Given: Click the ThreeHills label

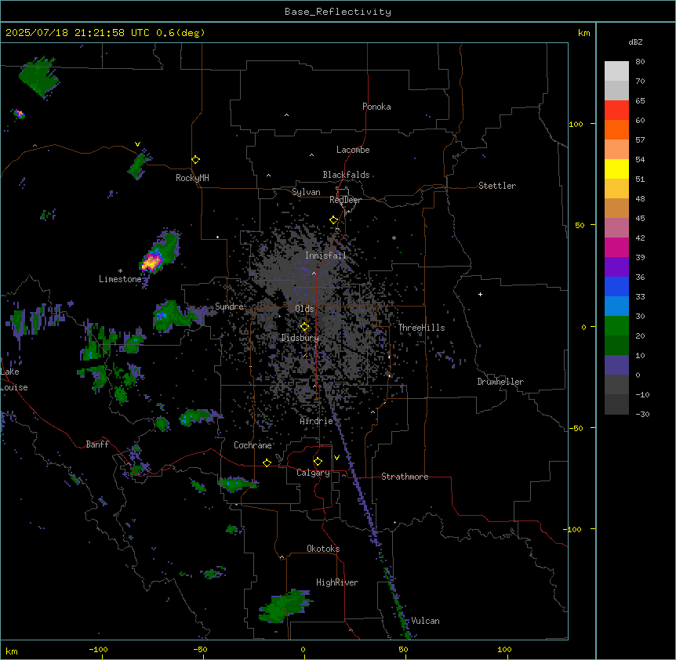Looking at the screenshot, I should [421, 328].
